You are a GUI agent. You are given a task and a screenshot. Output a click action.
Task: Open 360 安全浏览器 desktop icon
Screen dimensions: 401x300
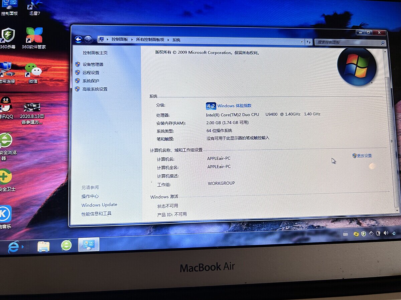pos(8,146)
